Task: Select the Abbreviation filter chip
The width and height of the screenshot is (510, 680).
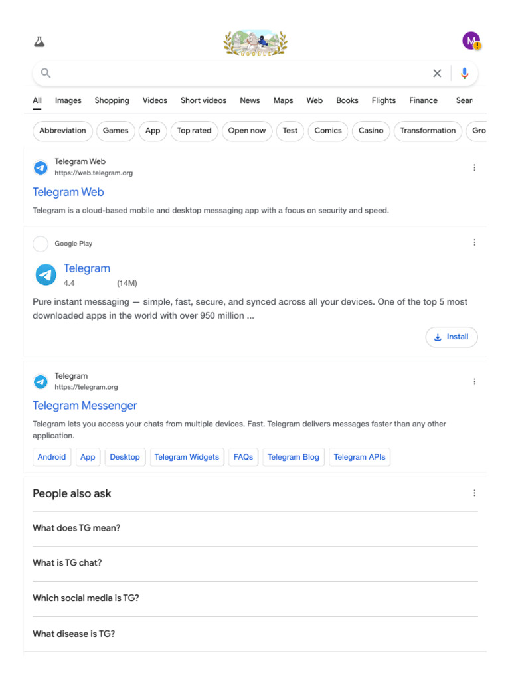Action: coord(62,131)
